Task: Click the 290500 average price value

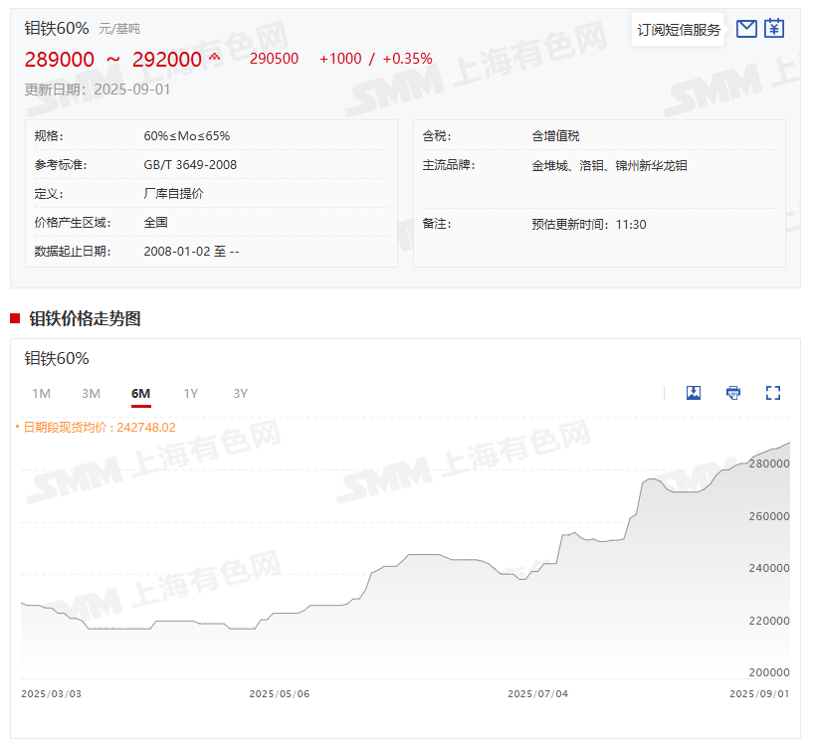Action: (x=274, y=59)
